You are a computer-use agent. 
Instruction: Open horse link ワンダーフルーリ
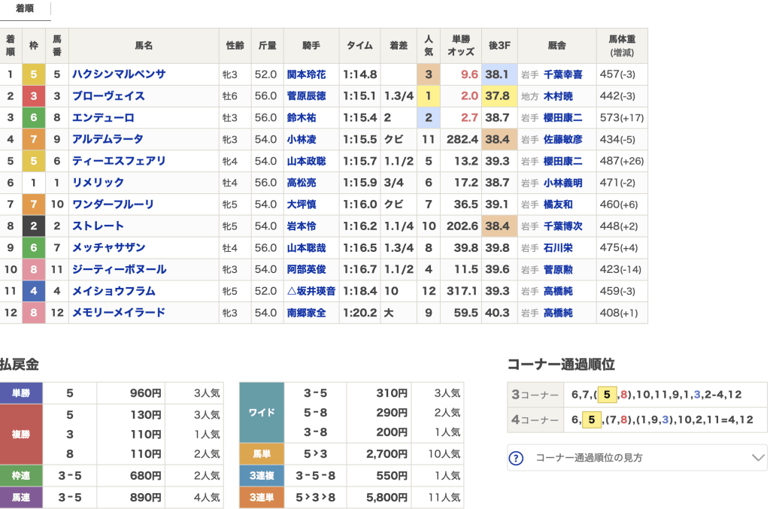113,204
